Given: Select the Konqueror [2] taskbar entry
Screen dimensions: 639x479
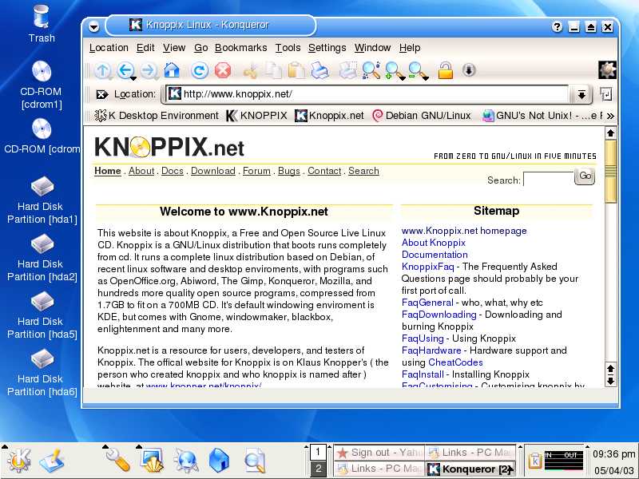Looking at the screenshot, I should tap(470, 469).
